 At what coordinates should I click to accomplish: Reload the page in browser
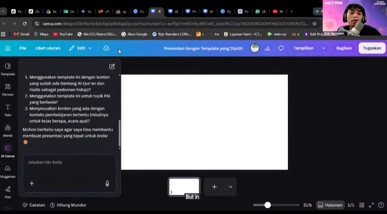[x=25, y=23]
